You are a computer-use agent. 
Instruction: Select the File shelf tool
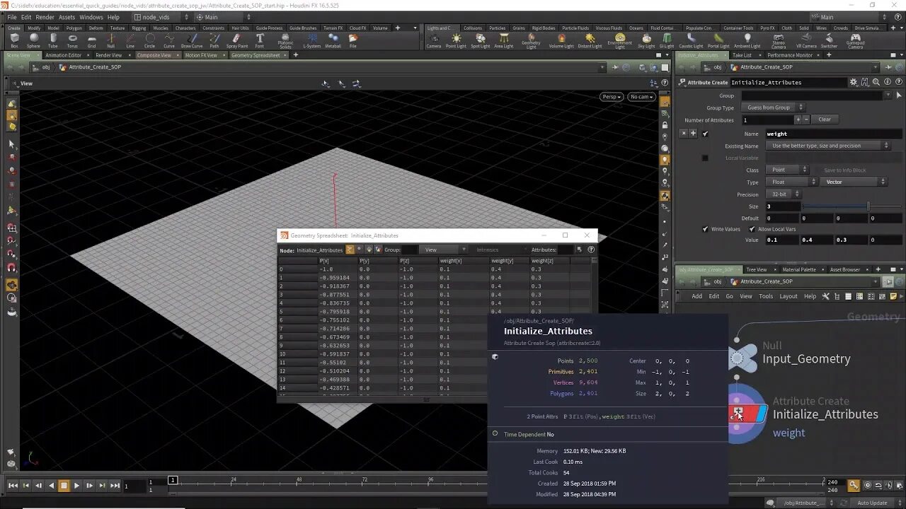(352, 41)
